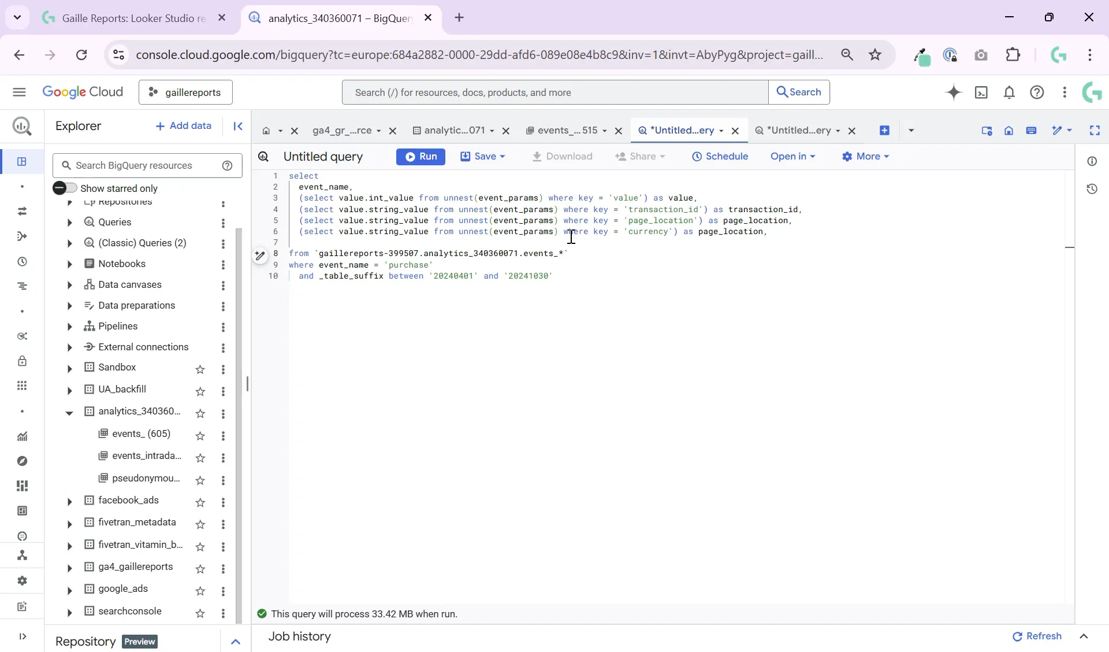Switch to analytic...071 tab
The width and height of the screenshot is (1109, 652).
point(449,131)
